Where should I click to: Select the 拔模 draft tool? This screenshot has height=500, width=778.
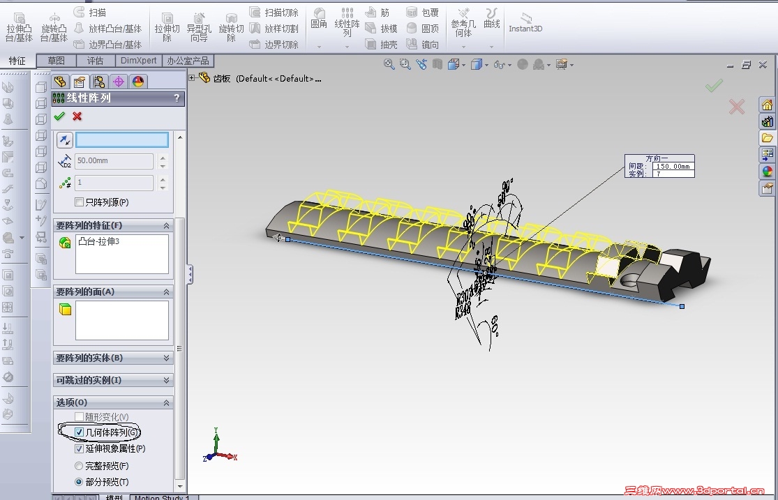point(381,29)
